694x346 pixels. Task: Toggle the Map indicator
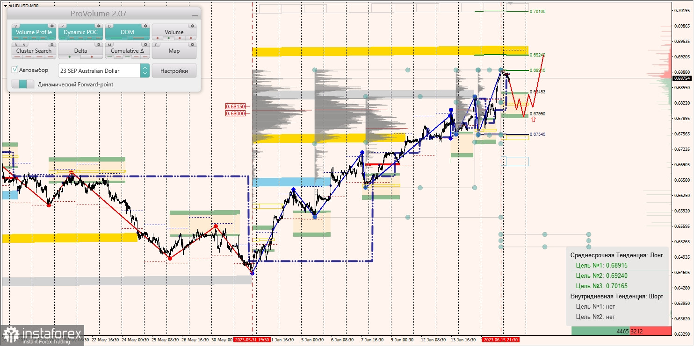pos(174,51)
